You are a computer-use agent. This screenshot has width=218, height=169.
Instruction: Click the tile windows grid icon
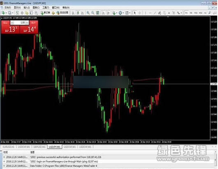[97, 13]
